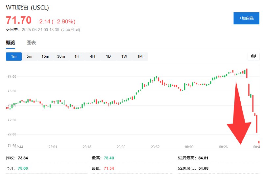The image size is (263, 175).
Task: Select the 4H timeframe
Action: (x=92, y=56)
